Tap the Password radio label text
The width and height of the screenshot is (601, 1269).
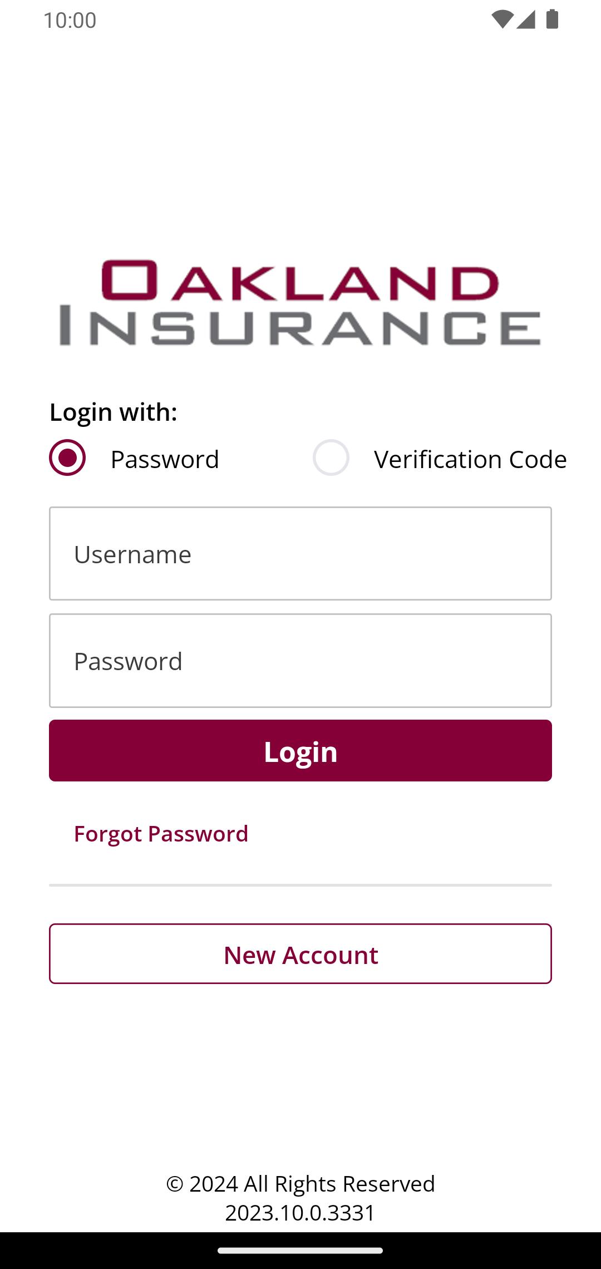pyautogui.click(x=165, y=460)
